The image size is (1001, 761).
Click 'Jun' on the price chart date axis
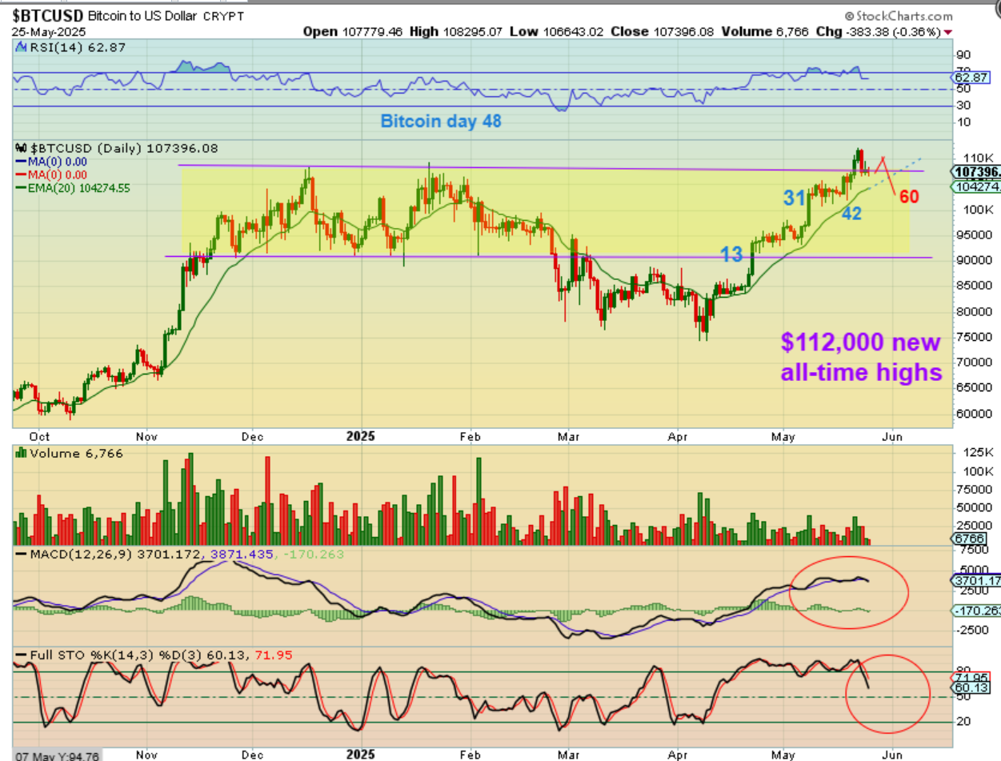892,438
